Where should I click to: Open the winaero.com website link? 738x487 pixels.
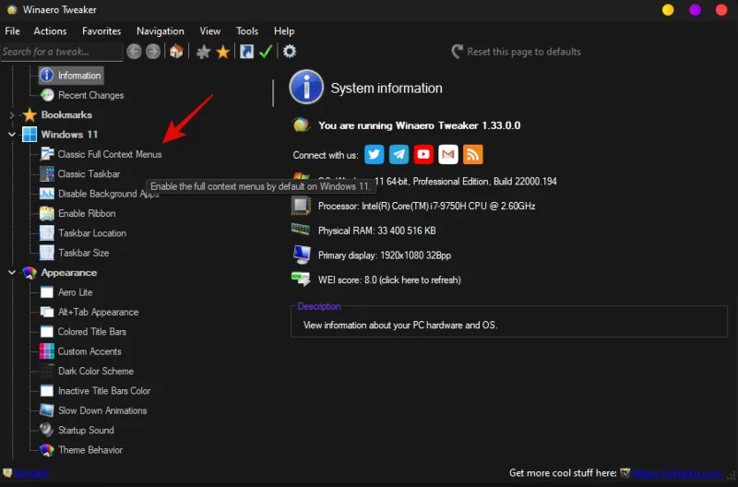tap(677, 473)
